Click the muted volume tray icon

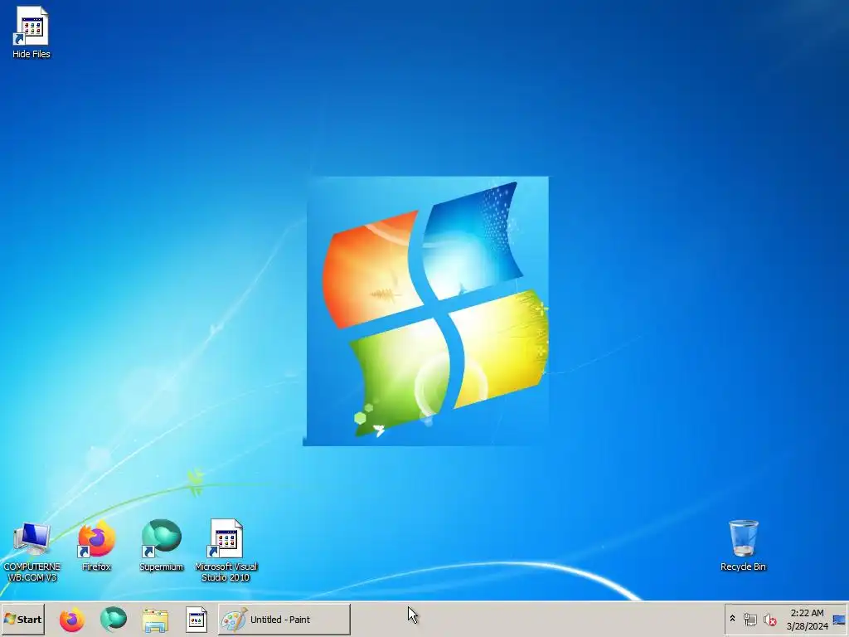(x=769, y=619)
